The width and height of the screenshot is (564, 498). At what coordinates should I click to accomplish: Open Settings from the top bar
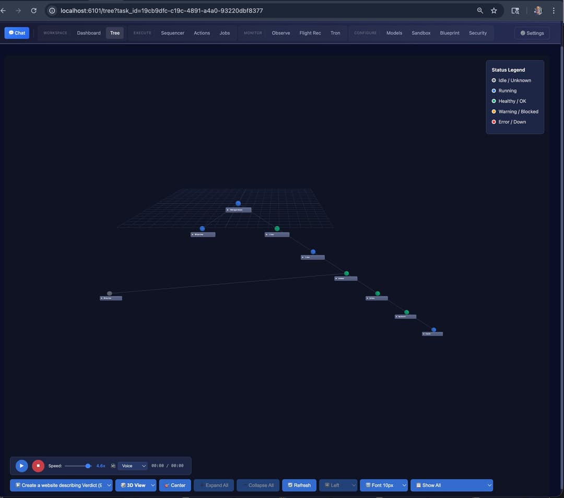point(532,33)
